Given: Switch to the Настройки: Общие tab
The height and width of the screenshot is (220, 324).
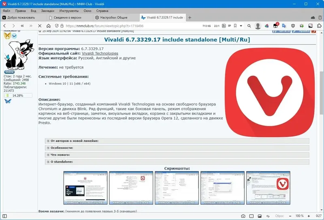Looking at the screenshot, I should 116,17.
